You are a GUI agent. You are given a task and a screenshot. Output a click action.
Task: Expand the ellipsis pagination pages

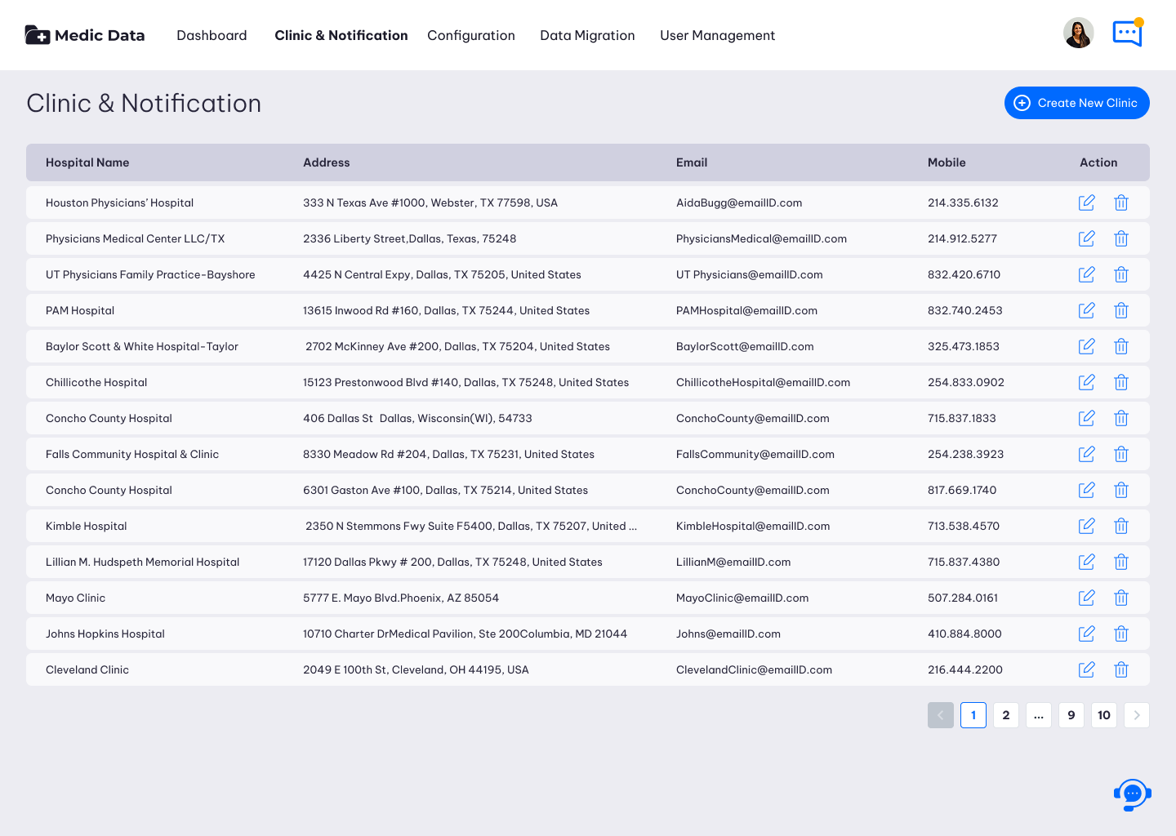click(1039, 715)
